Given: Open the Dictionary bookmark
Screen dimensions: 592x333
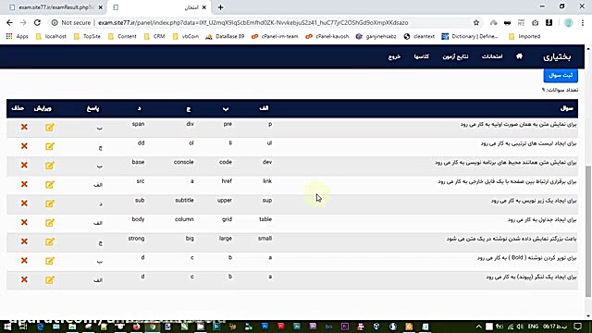Looking at the screenshot, I should pyautogui.click(x=470, y=37).
